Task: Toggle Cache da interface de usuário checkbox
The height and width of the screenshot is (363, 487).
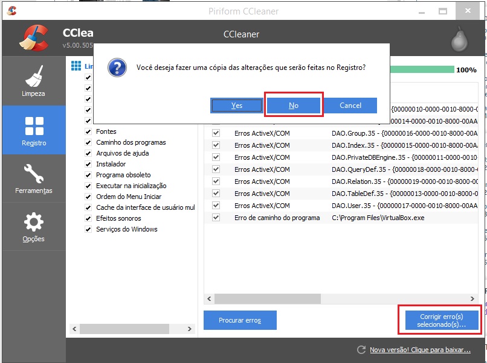Action: coord(88,207)
